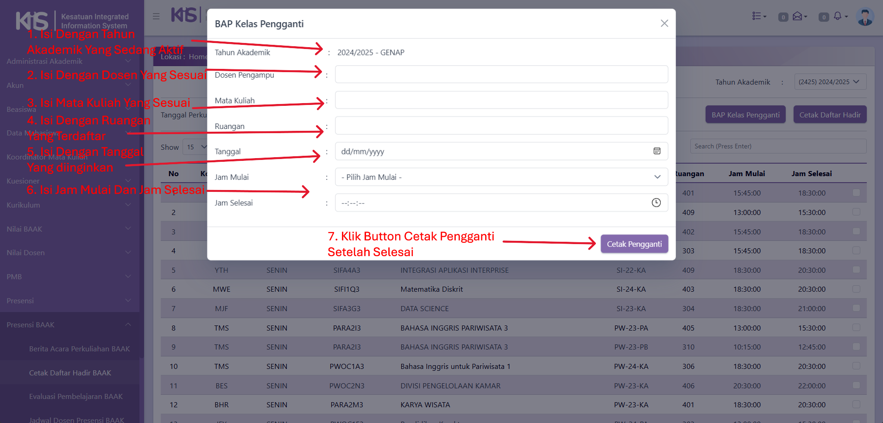Image resolution: width=883 pixels, height=423 pixels.
Task: Open Evaluasi Pembelajaran BAAK menu item
Action: point(76,396)
